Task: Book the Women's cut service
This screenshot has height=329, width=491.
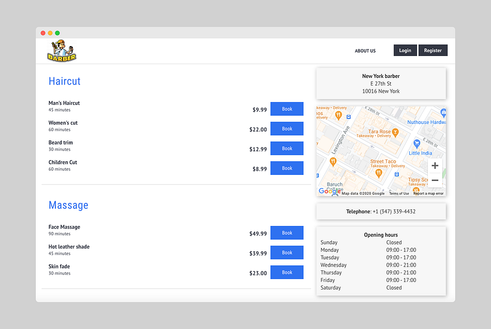Action: coord(287,129)
